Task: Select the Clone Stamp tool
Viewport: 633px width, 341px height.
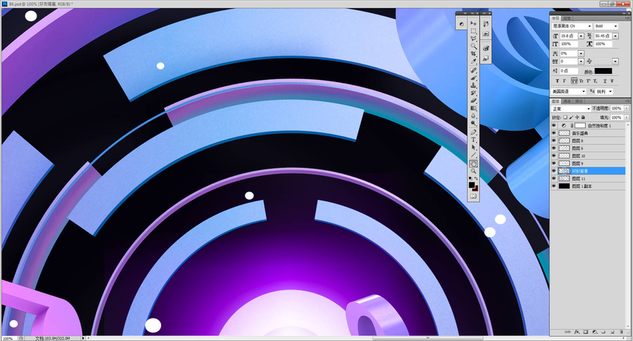Action: coord(473,85)
